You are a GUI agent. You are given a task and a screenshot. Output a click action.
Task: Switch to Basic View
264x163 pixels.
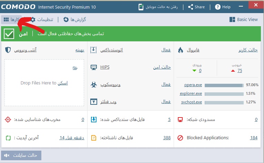pos(244,20)
